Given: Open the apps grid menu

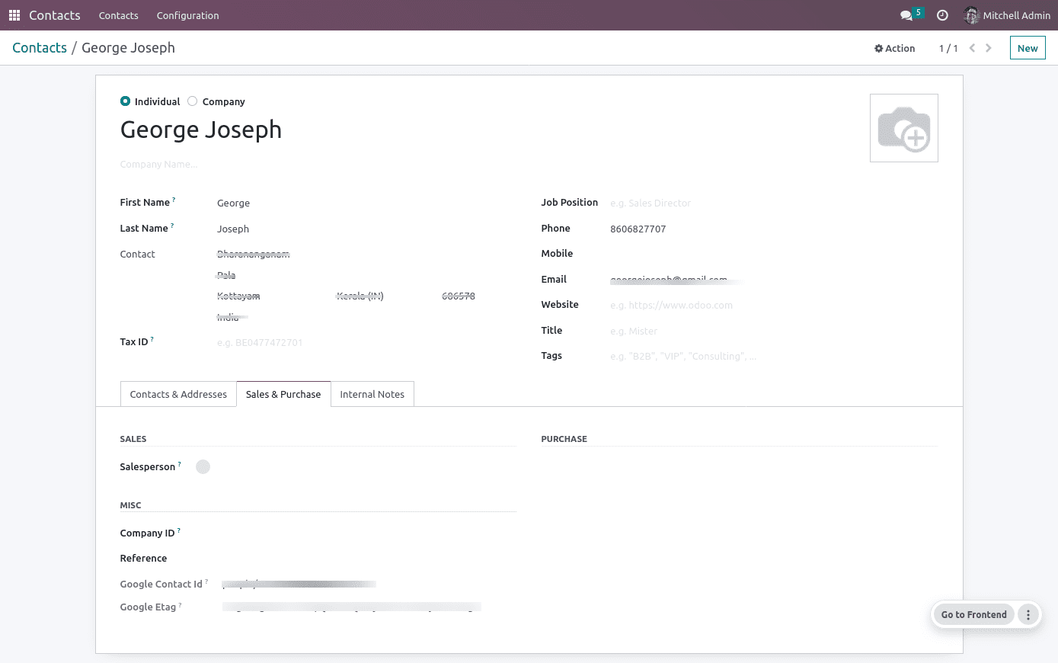Looking at the screenshot, I should click(x=14, y=15).
